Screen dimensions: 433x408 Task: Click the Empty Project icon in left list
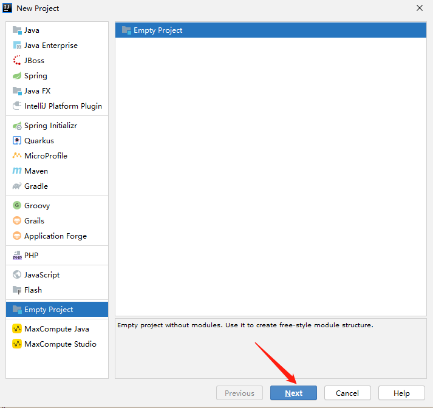click(x=17, y=310)
